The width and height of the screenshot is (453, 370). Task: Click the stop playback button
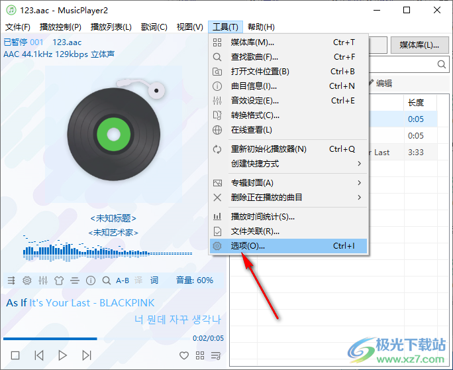coord(15,355)
